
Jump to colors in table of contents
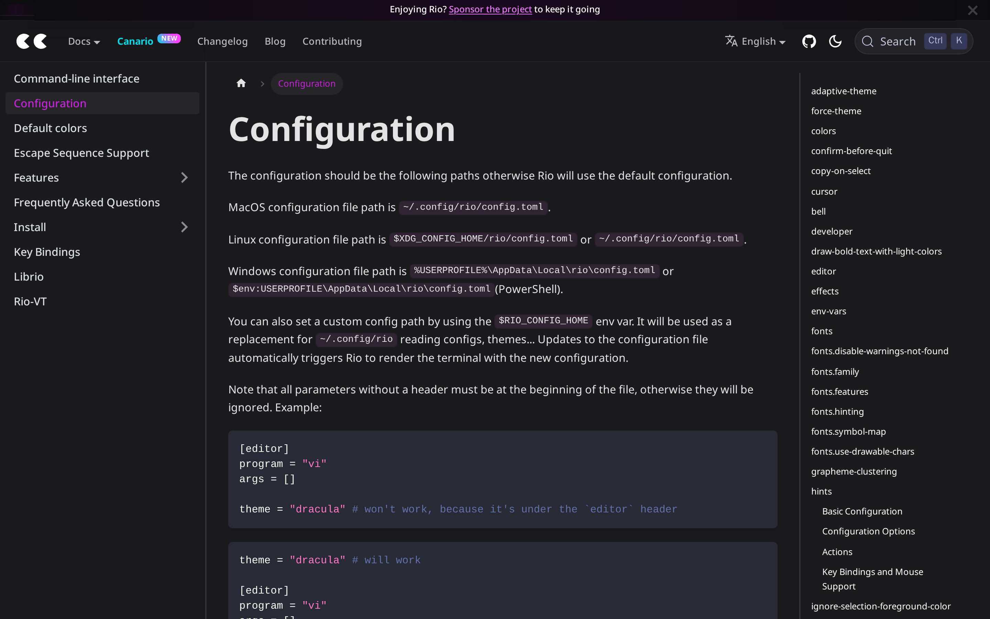(824, 131)
